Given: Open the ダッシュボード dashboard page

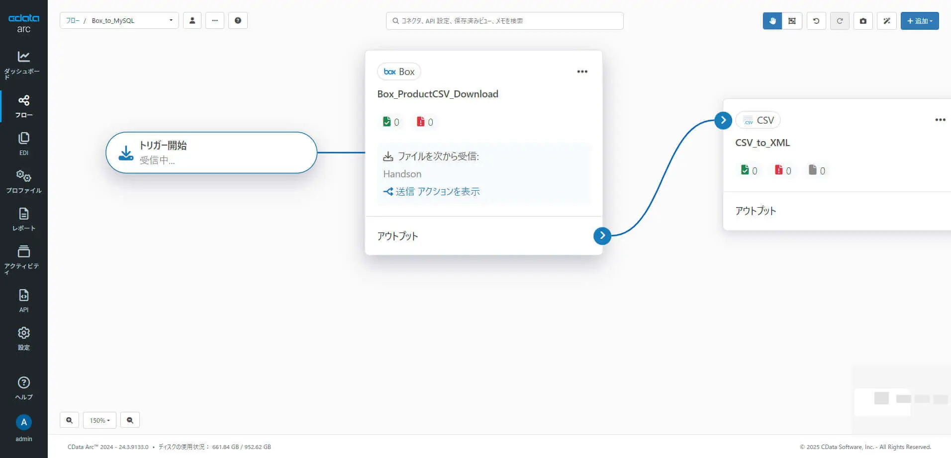Looking at the screenshot, I should (23, 65).
